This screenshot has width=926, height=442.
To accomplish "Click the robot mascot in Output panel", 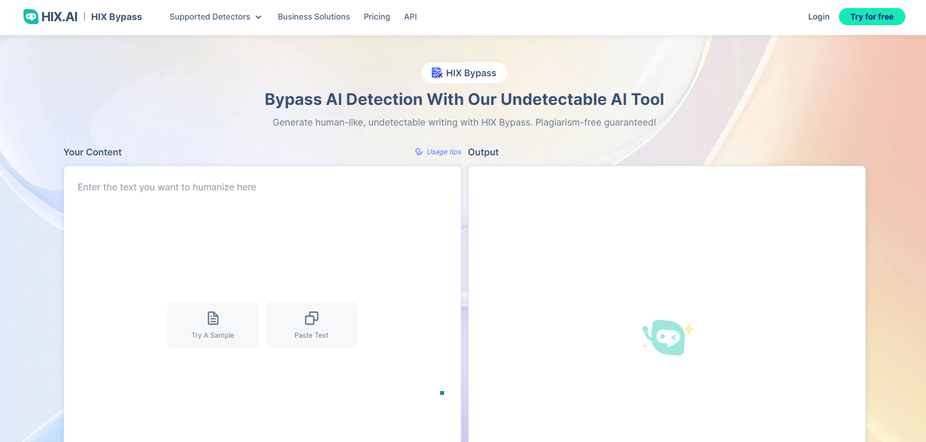I will (668, 338).
